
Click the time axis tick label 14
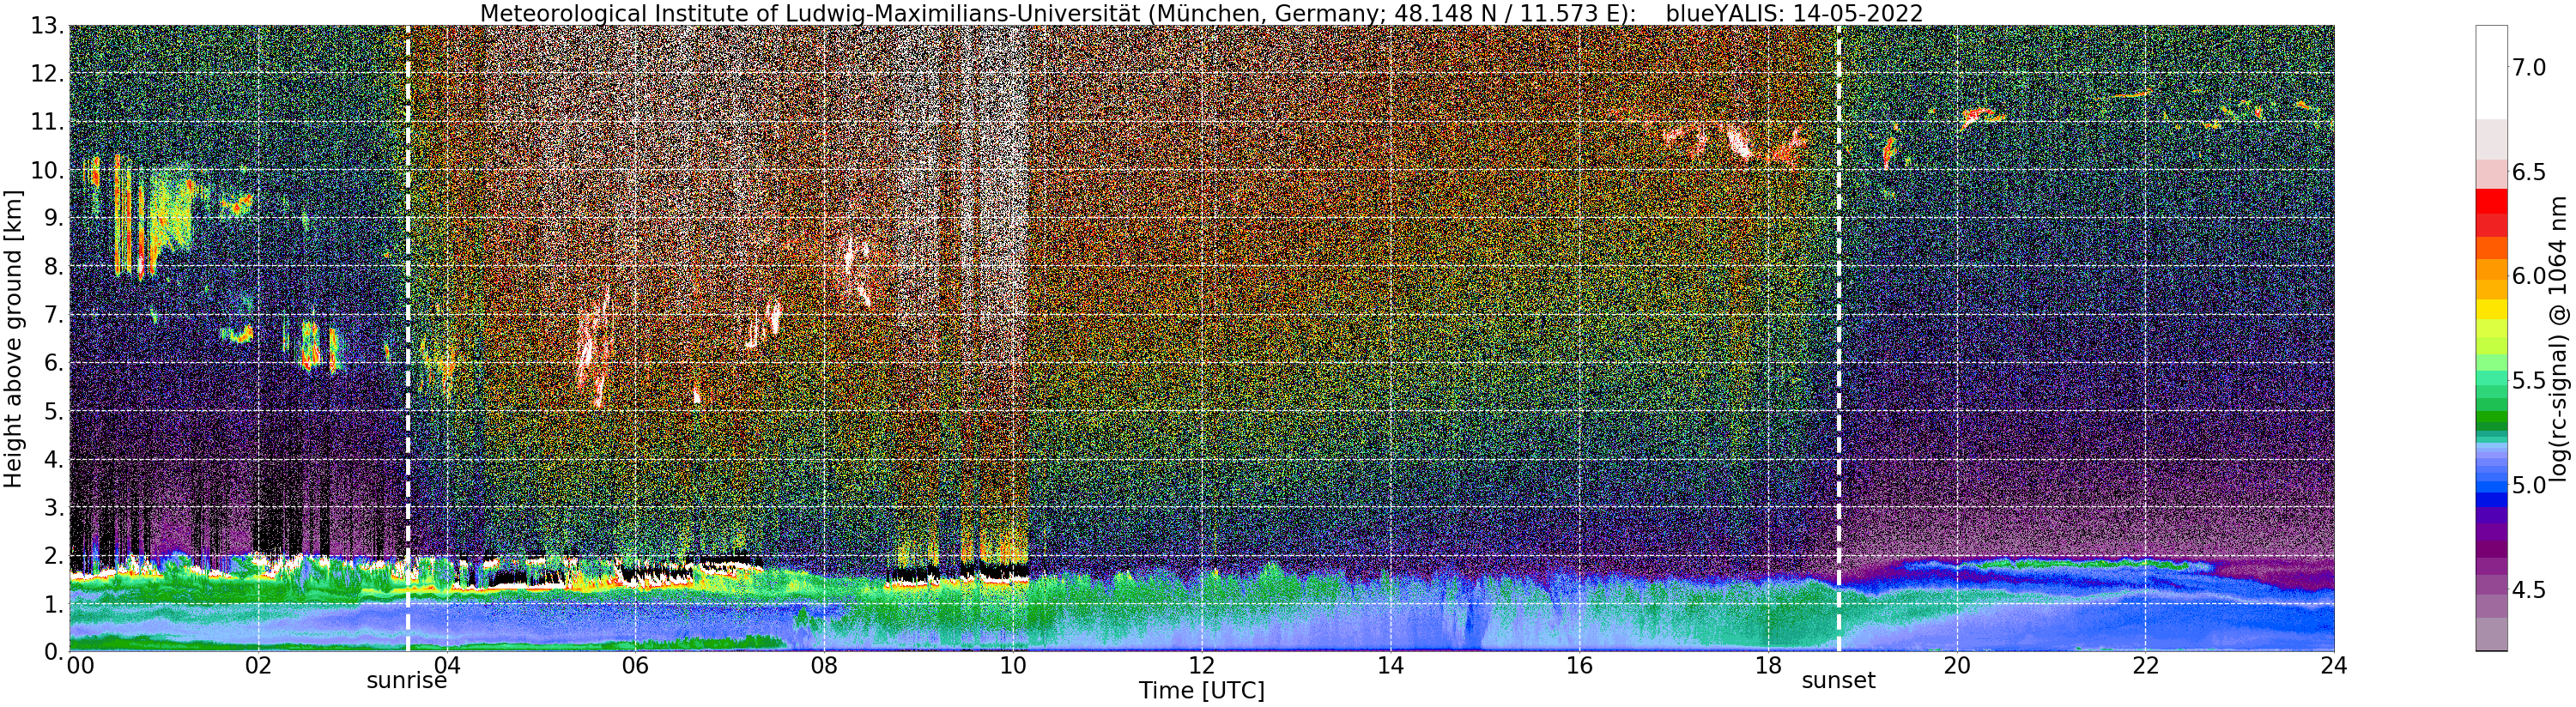click(x=1390, y=667)
